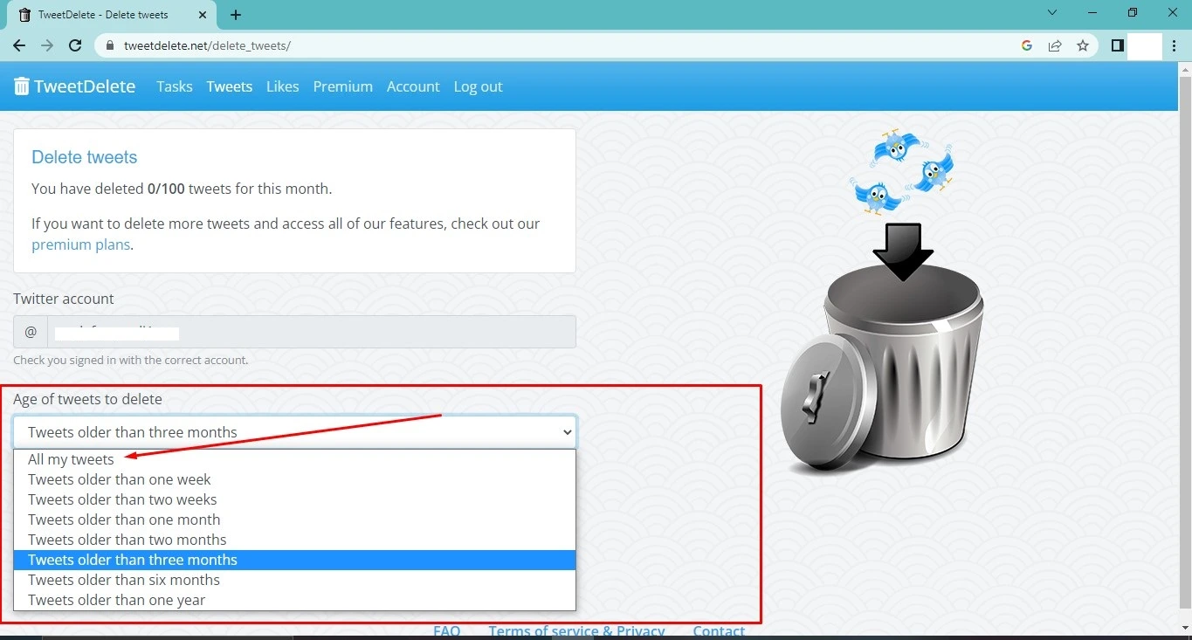Open Terms of service & Privacy link
Image resolution: width=1192 pixels, height=640 pixels.
(576, 631)
